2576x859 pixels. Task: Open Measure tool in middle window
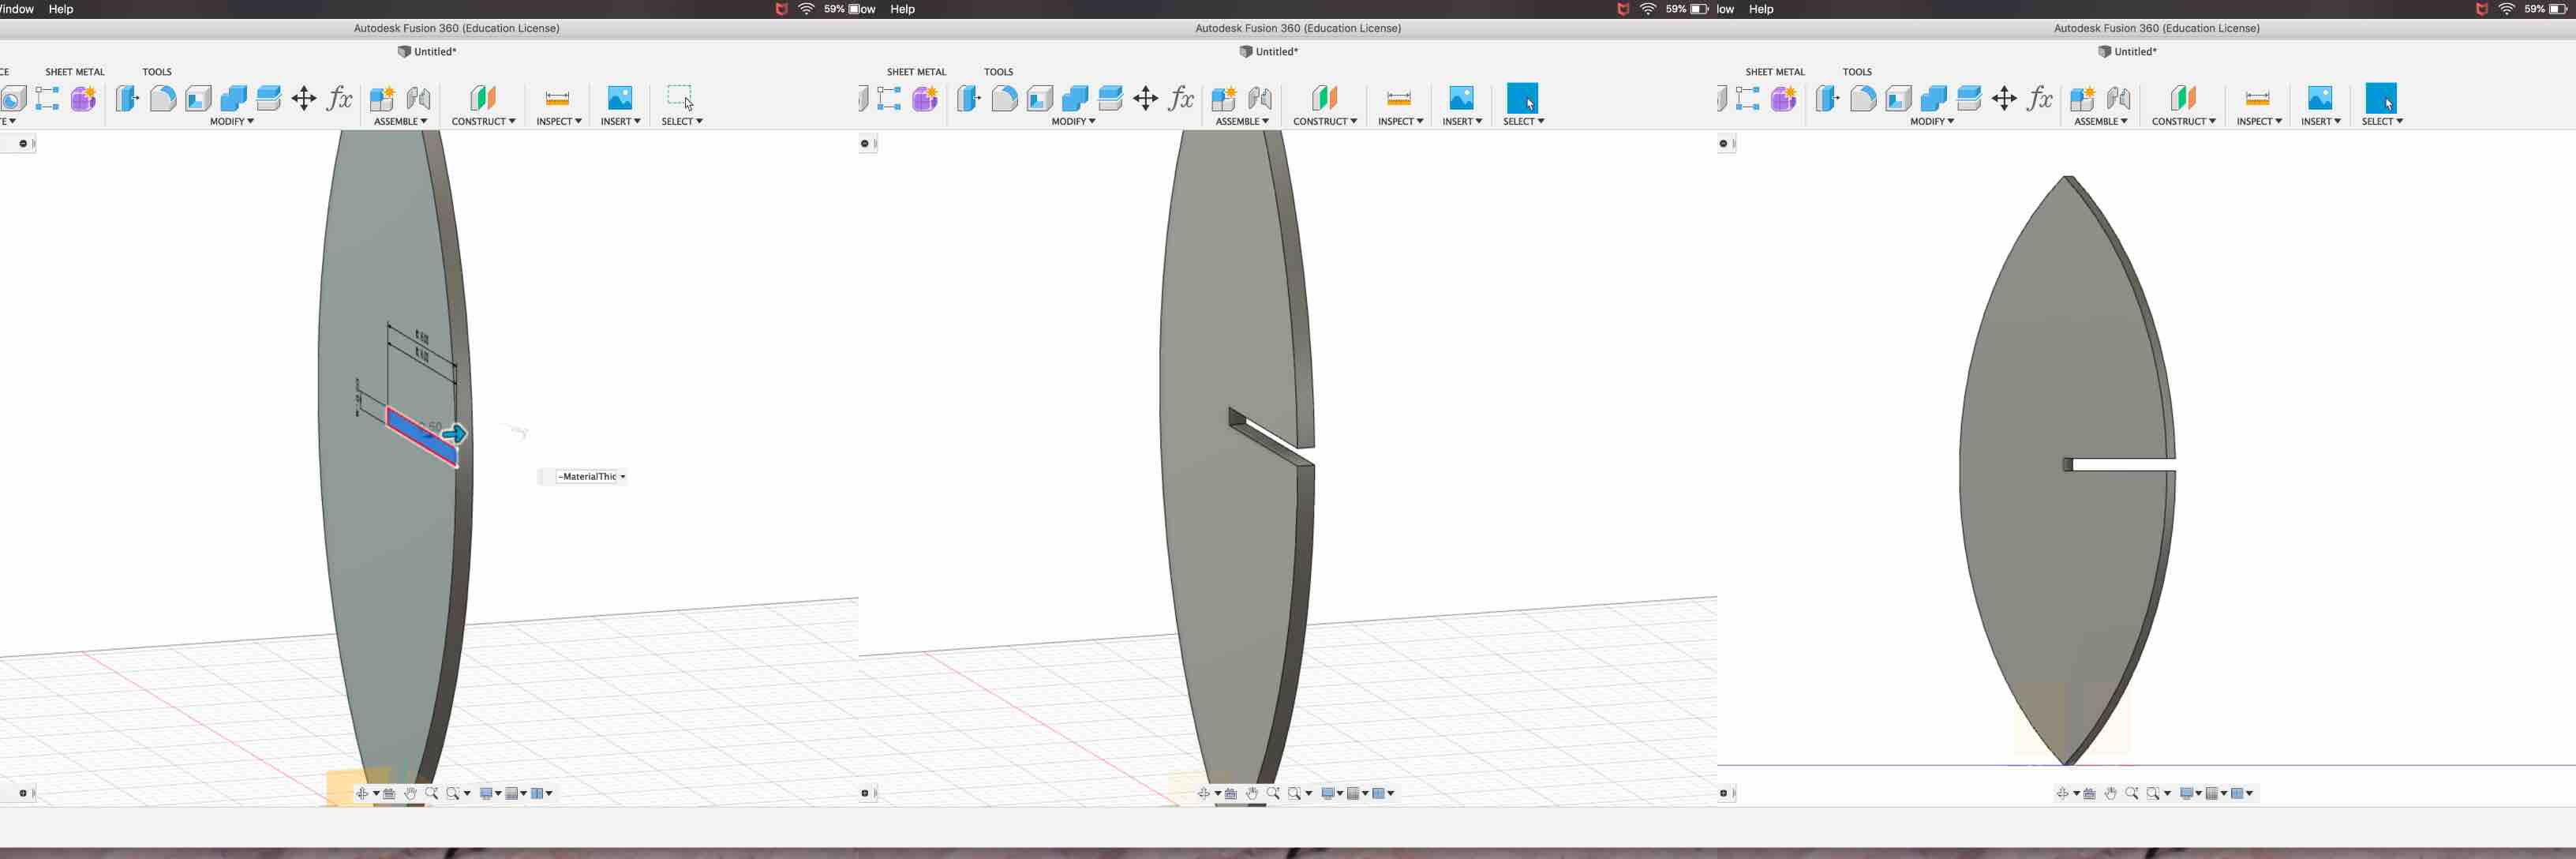[1399, 98]
